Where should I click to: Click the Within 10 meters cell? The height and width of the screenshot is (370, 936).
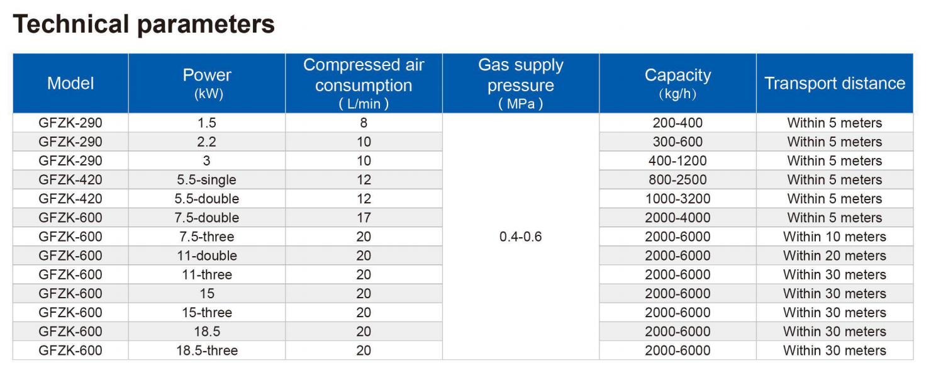835,237
